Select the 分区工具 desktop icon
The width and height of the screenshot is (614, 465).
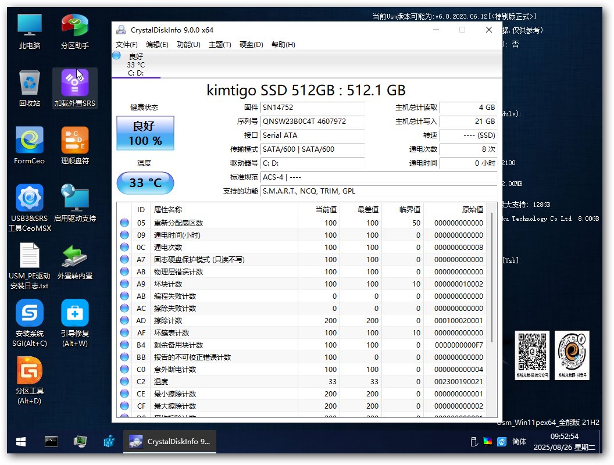[x=30, y=381]
